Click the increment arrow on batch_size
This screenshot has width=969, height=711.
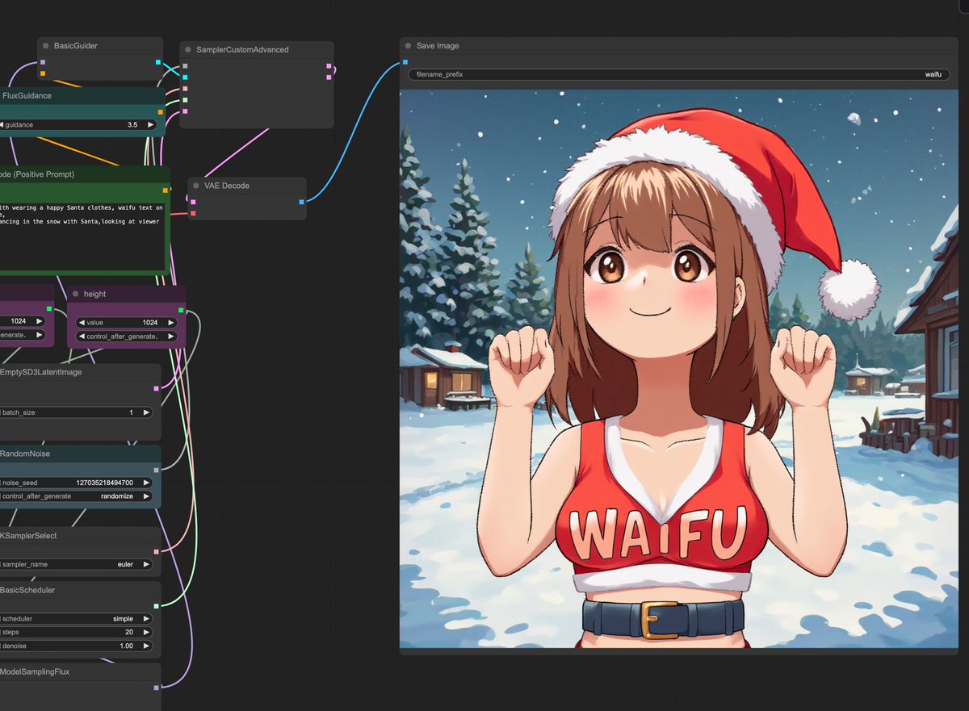tap(145, 412)
